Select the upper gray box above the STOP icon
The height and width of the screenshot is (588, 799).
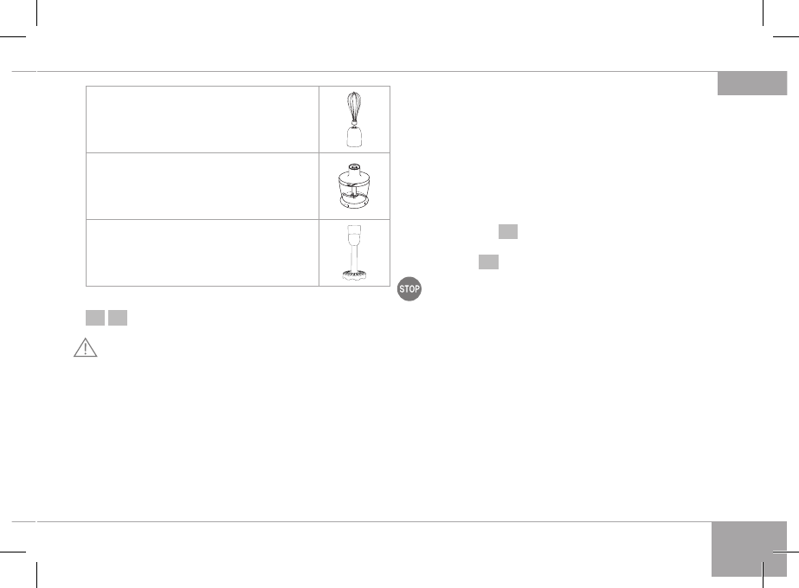pos(508,231)
